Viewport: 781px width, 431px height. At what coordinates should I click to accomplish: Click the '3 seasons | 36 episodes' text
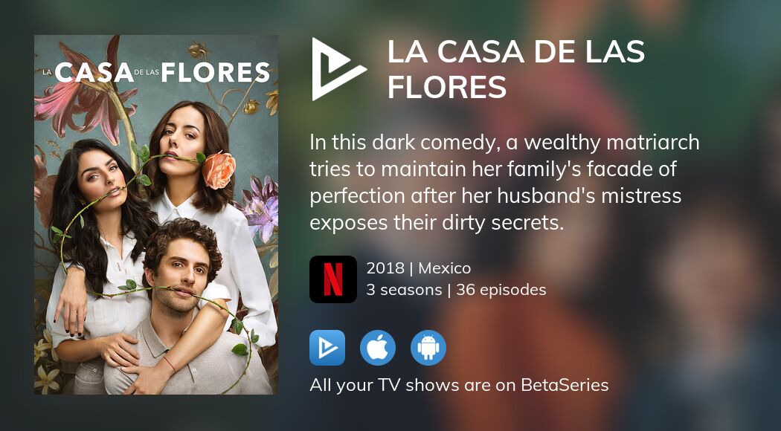pyautogui.click(x=456, y=290)
